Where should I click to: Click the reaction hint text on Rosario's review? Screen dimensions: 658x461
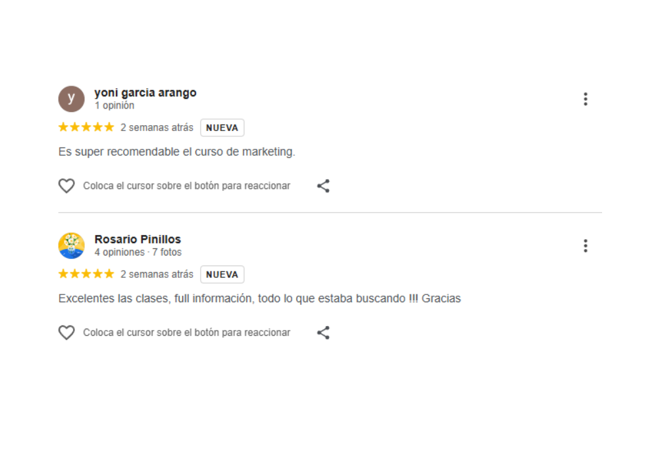[186, 333]
